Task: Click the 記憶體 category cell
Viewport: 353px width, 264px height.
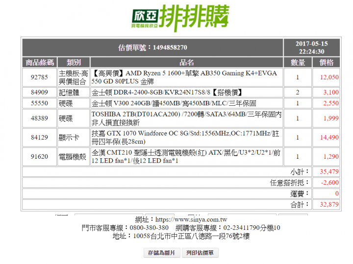Action: tap(74, 92)
